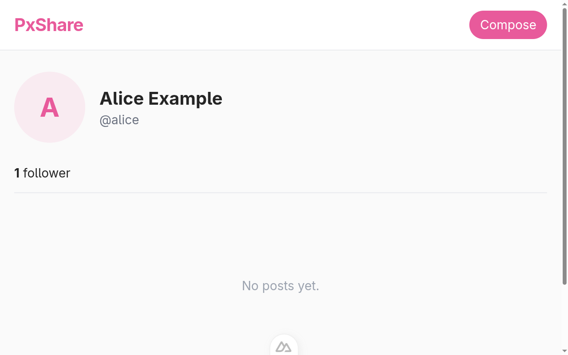Viewport: 568px width, 355px height.
Task: Open the 1 follower list
Action: (42, 173)
